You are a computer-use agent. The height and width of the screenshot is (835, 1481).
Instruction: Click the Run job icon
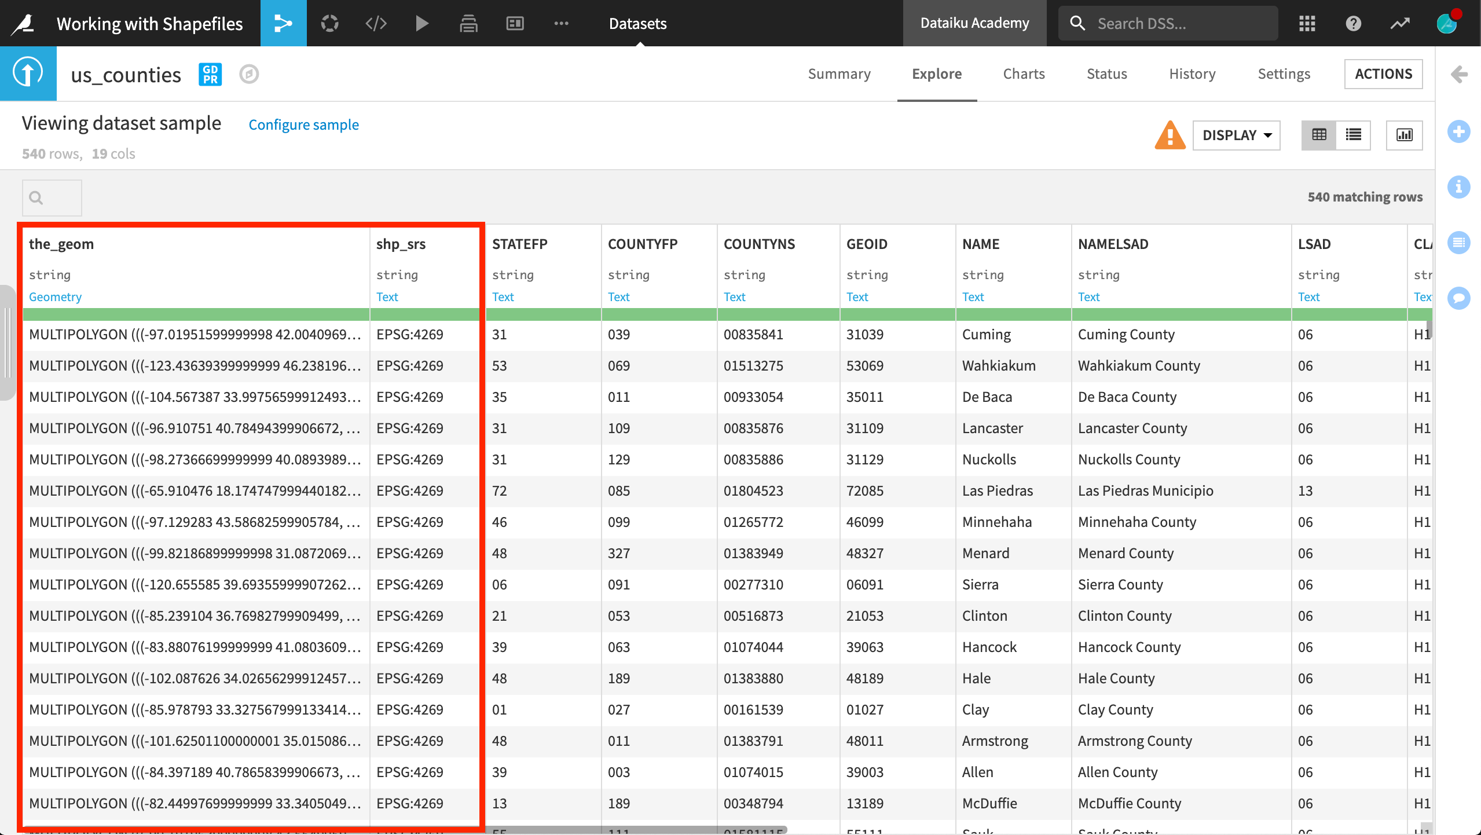point(422,23)
